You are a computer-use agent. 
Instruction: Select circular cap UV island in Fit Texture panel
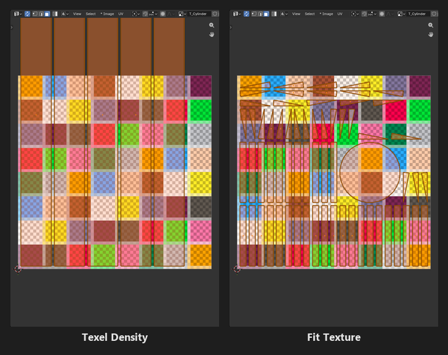(x=370, y=172)
